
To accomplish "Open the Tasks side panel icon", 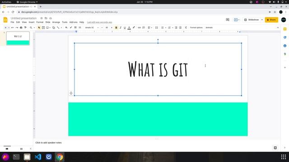I will click(285, 37).
